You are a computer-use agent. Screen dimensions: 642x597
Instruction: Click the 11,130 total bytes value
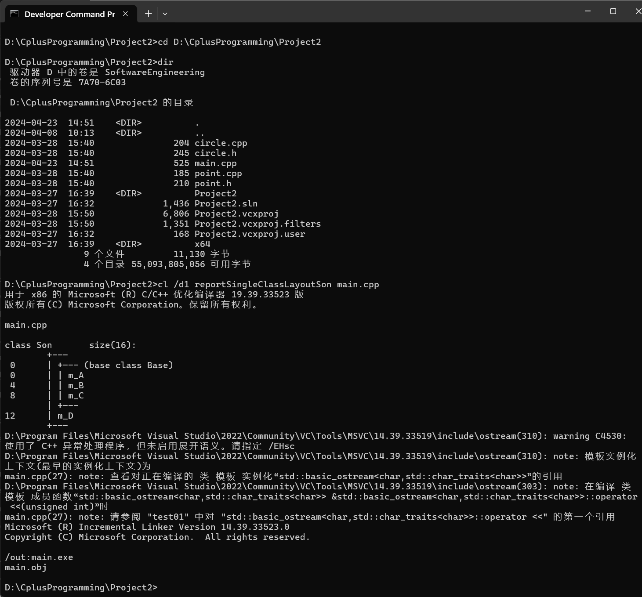[x=189, y=254]
